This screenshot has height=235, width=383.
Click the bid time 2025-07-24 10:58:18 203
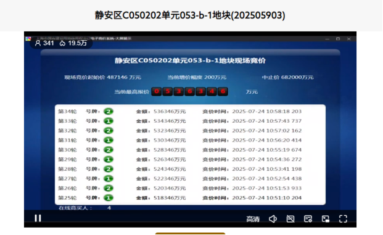pyautogui.click(x=266, y=112)
